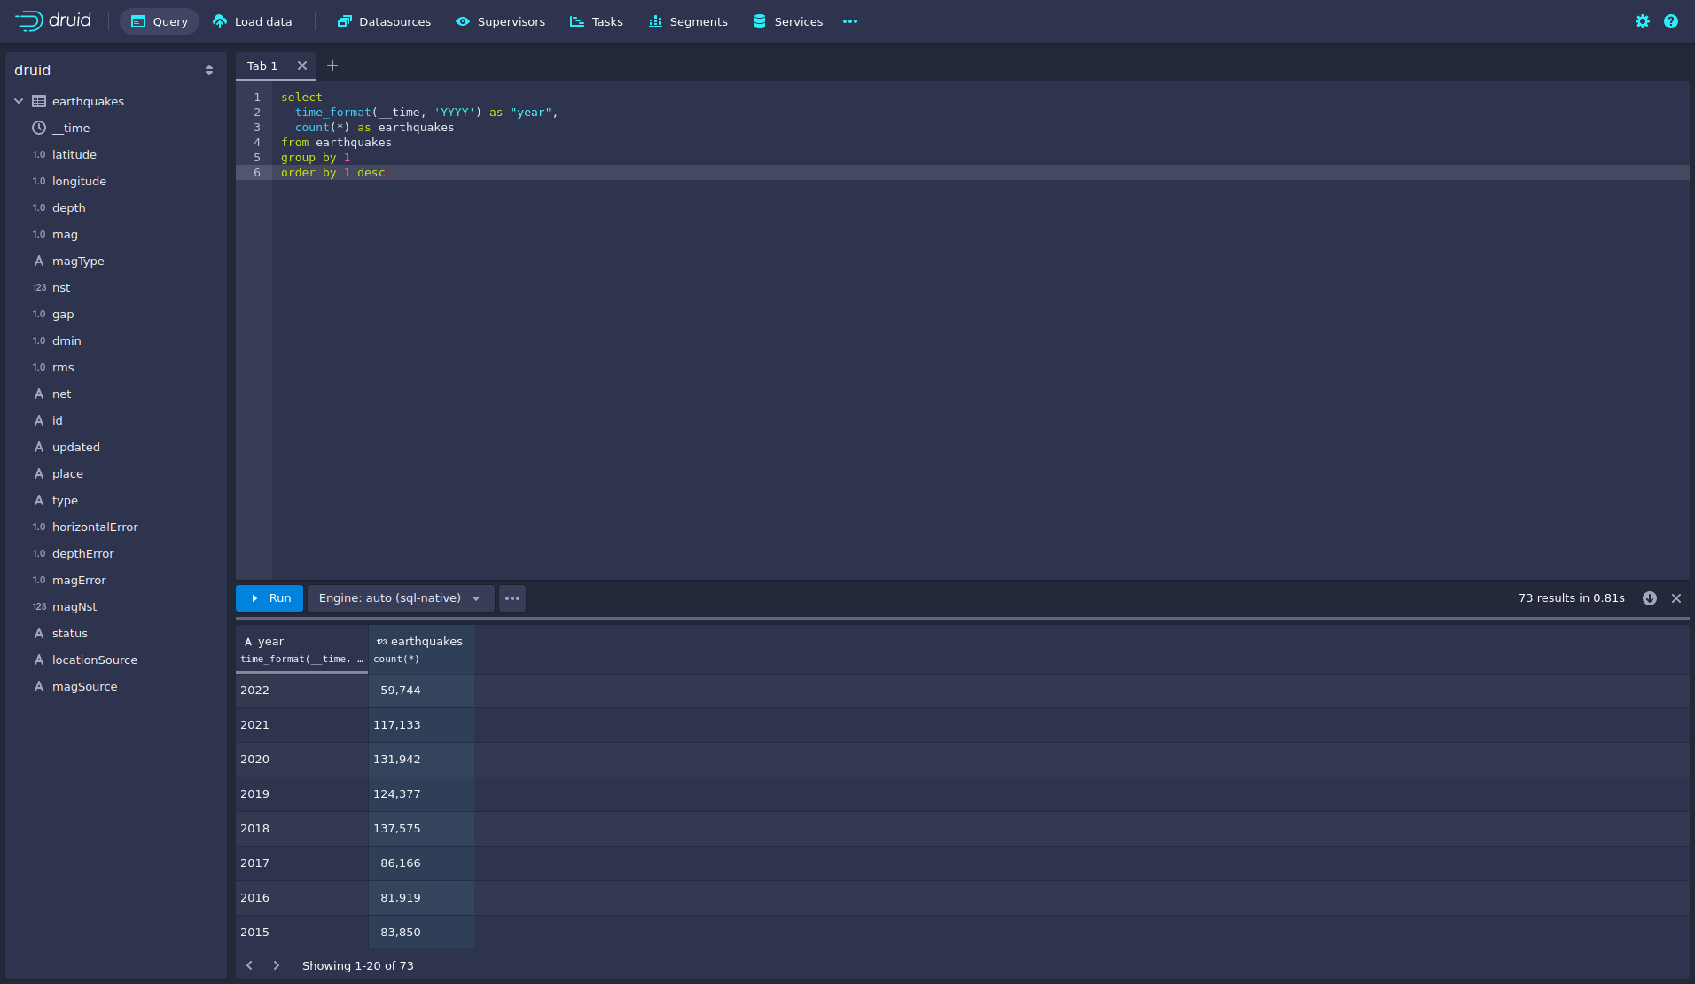
Task: Close Tab 1
Action: coord(302,66)
